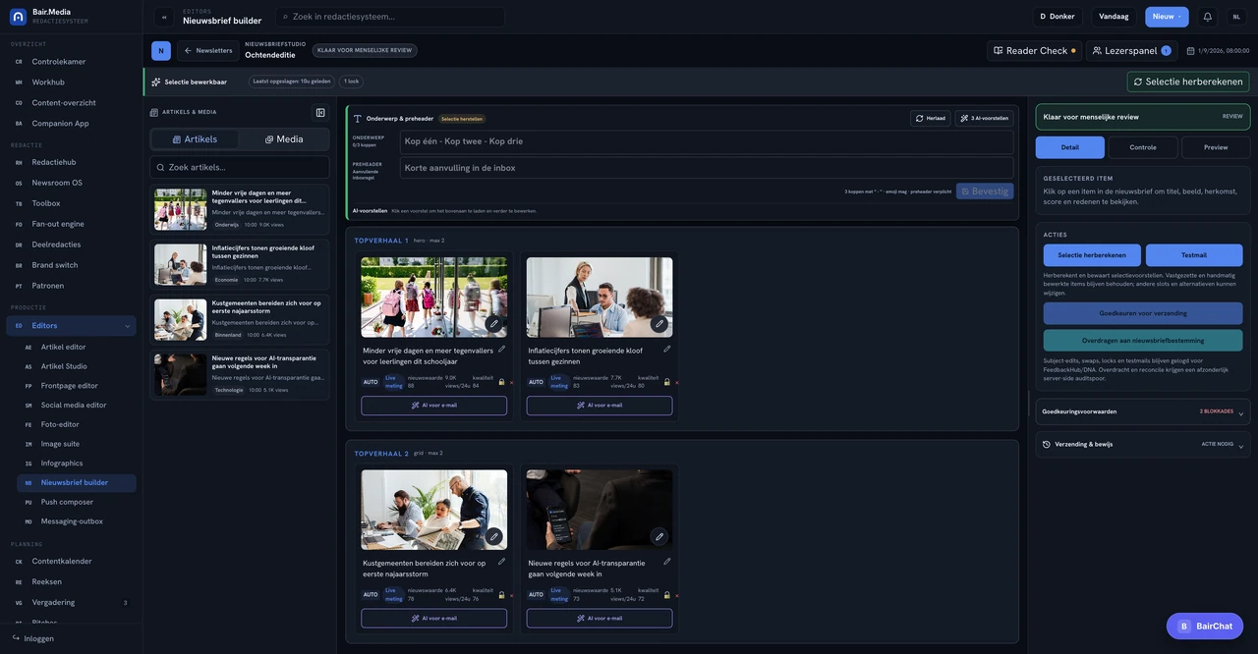Toggle lock on Kustgemeenten card

tap(501, 595)
